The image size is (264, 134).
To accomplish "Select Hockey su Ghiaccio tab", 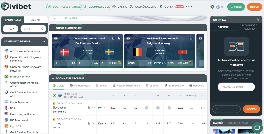I will 126,86.
